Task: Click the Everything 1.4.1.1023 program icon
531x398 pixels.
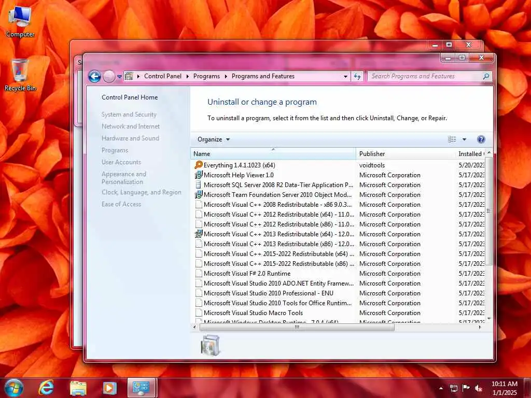Action: pos(199,165)
